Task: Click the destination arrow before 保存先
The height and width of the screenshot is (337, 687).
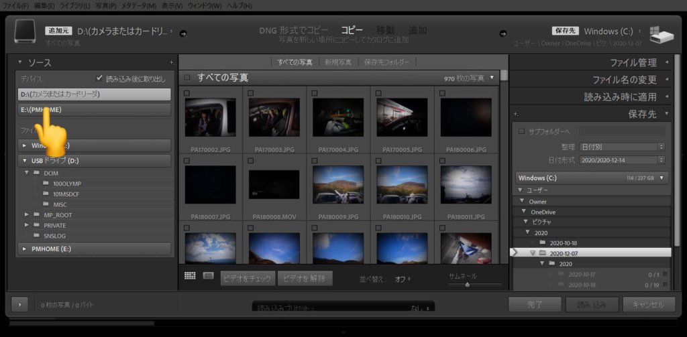Action: 503,33
